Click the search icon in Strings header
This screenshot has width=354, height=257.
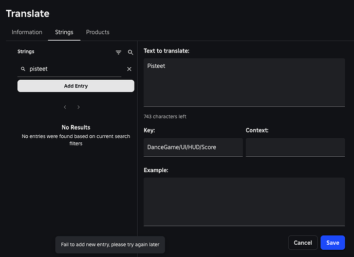pyautogui.click(x=131, y=52)
